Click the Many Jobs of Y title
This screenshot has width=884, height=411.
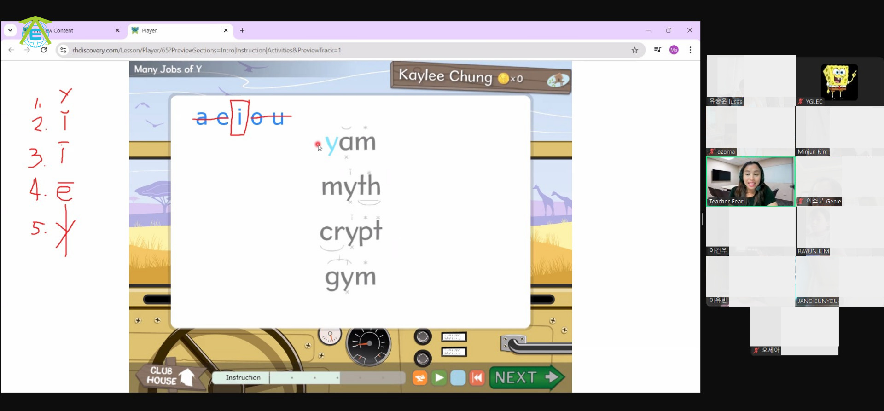point(168,69)
